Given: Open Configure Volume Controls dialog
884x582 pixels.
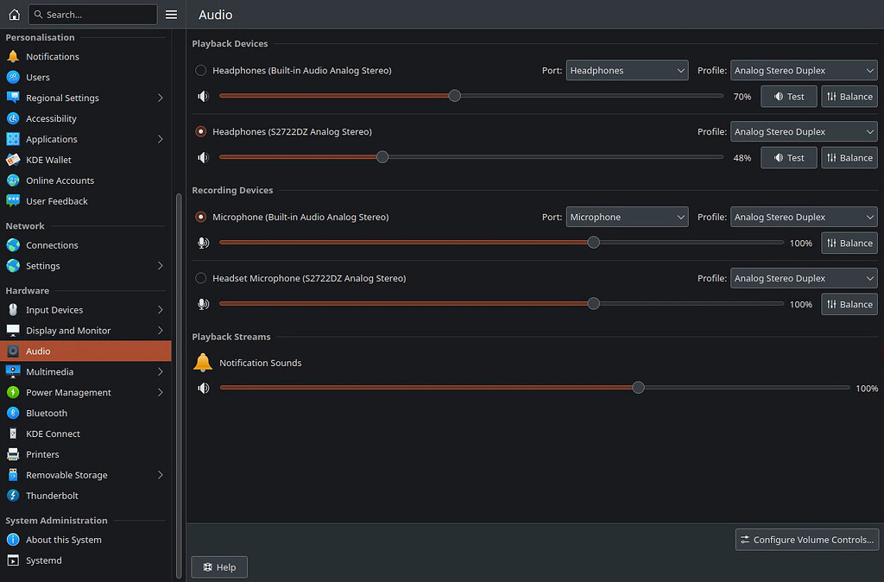Looking at the screenshot, I should pos(806,539).
